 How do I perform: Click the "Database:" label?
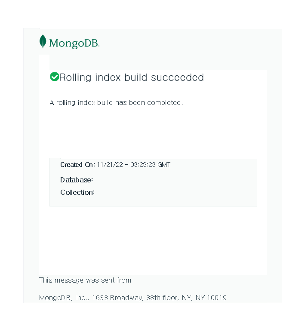(77, 180)
